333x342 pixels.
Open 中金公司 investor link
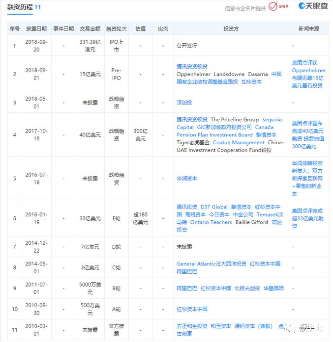[243, 214]
